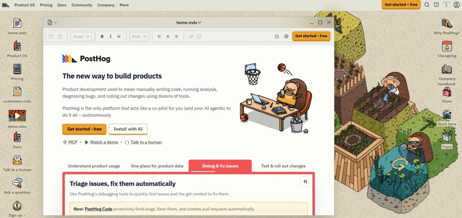462x218 pixels.
Task: Open search inside the home.mdx window
Action: [x=277, y=37]
